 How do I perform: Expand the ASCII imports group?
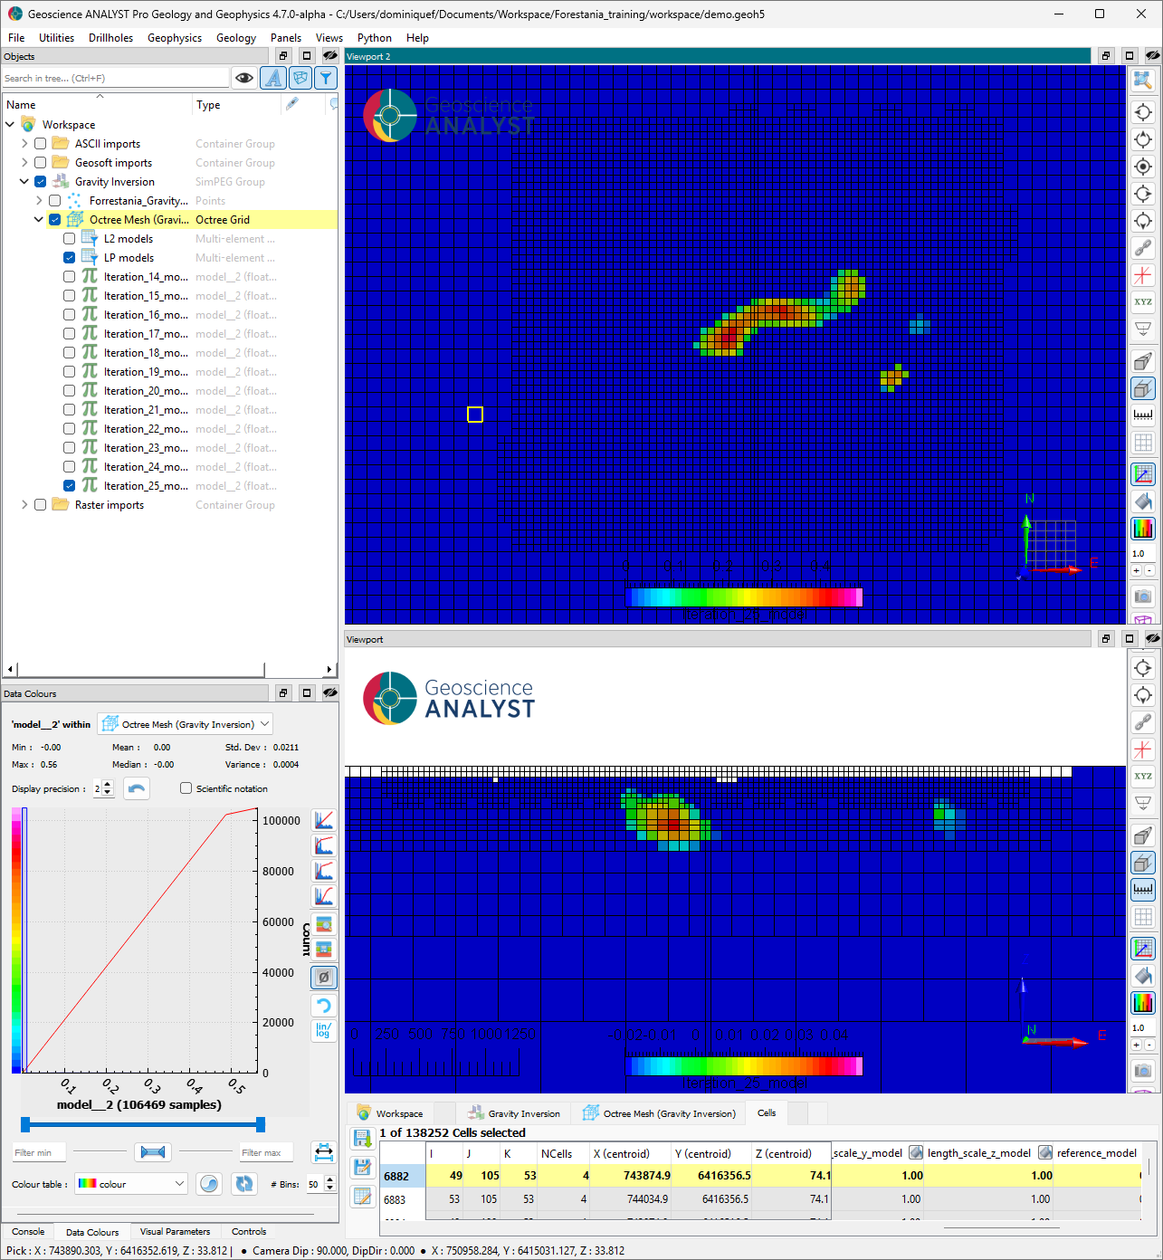pos(24,144)
